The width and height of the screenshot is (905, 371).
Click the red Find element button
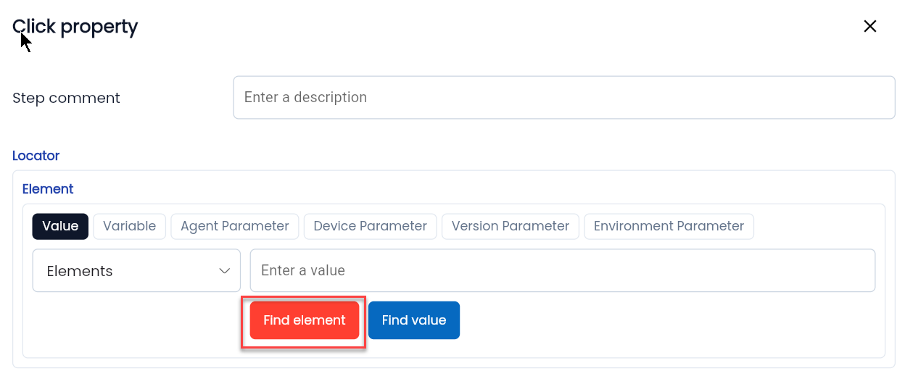pyautogui.click(x=305, y=320)
